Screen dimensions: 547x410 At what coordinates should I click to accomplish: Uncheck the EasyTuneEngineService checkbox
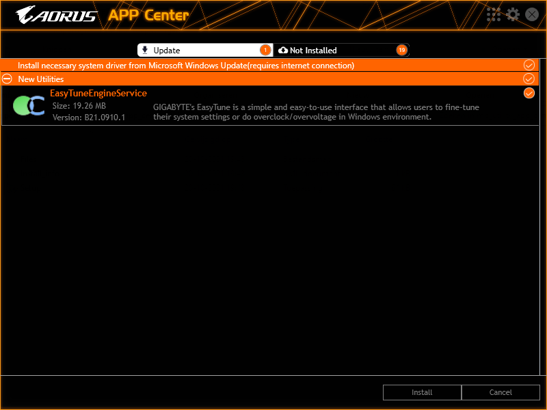click(529, 93)
